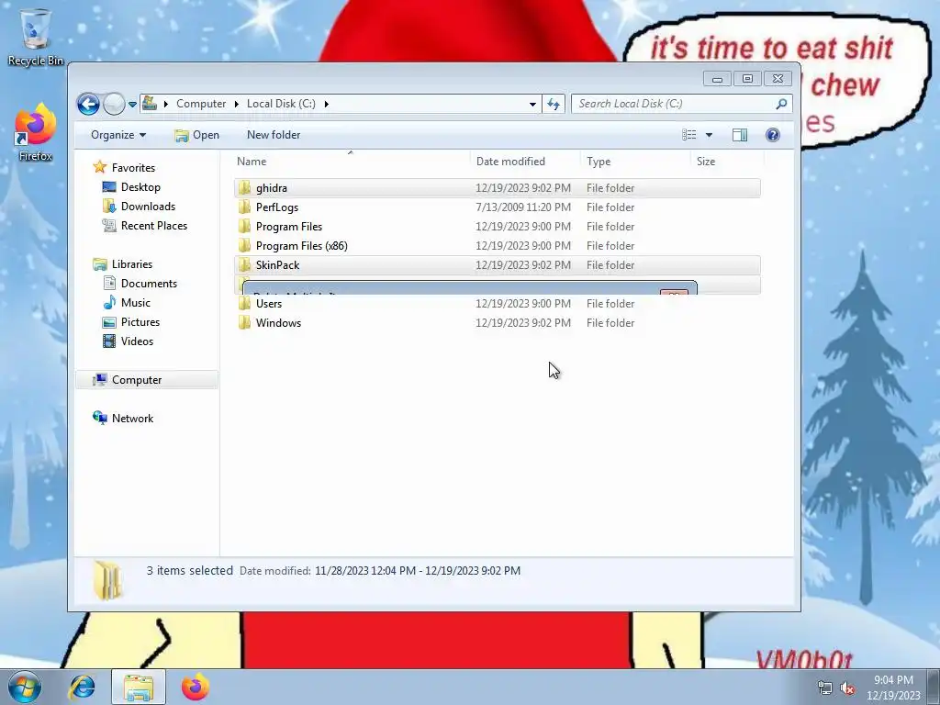Open the Music library
Image resolution: width=940 pixels, height=705 pixels.
tap(136, 303)
